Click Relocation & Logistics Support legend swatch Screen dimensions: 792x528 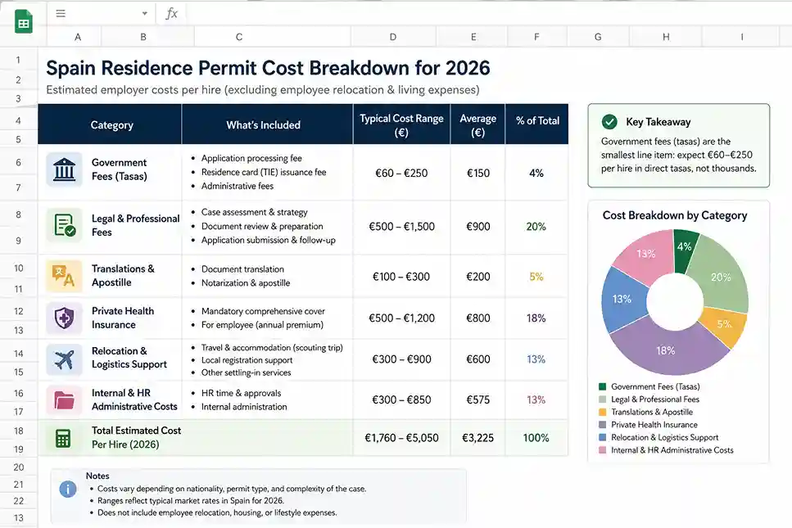[x=603, y=437]
